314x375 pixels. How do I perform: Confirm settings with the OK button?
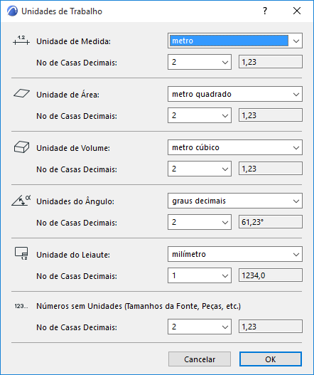(x=271, y=359)
